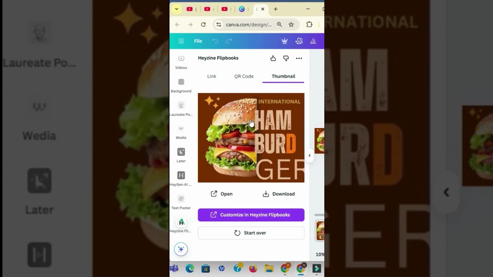Select page 1 thumbnail in strip
Image resolution: width=493 pixels, height=277 pixels.
[320, 231]
